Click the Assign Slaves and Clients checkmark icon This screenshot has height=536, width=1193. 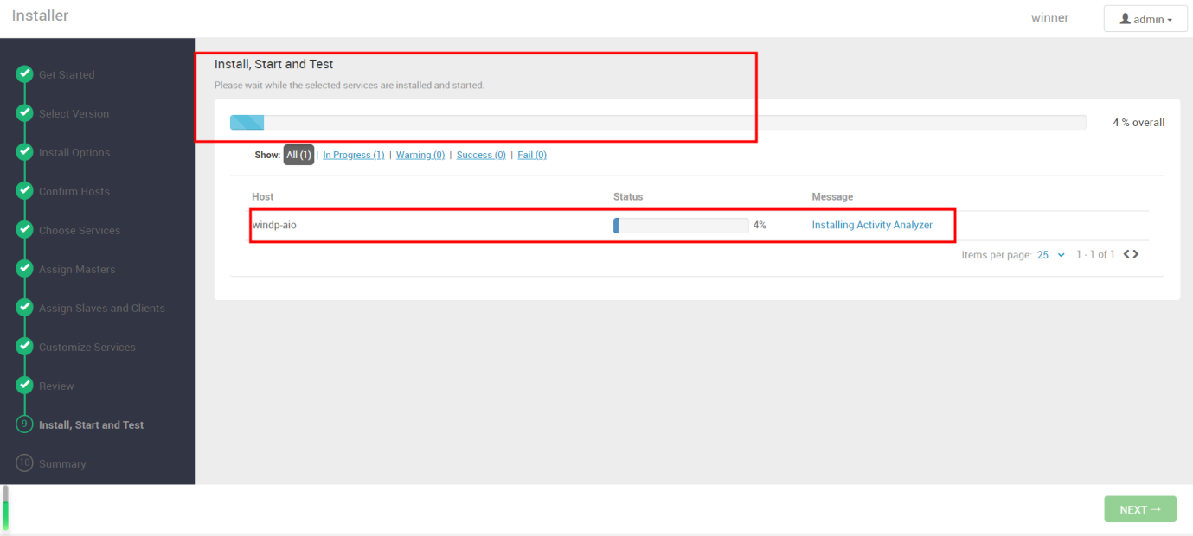pos(25,308)
